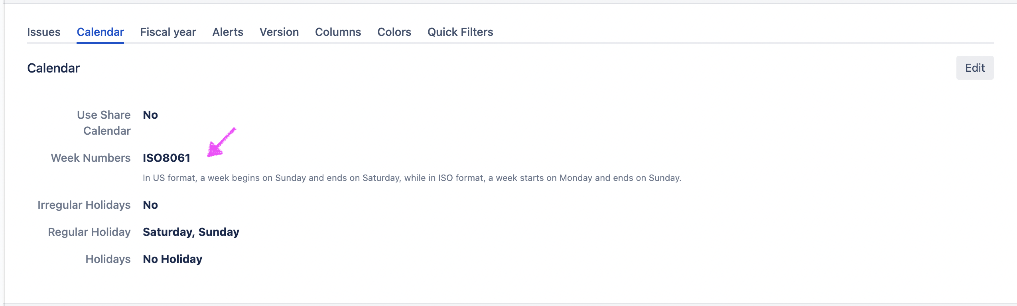Click the Irregular Holidays label
Viewport: 1017px width, 306px height.
pos(84,205)
